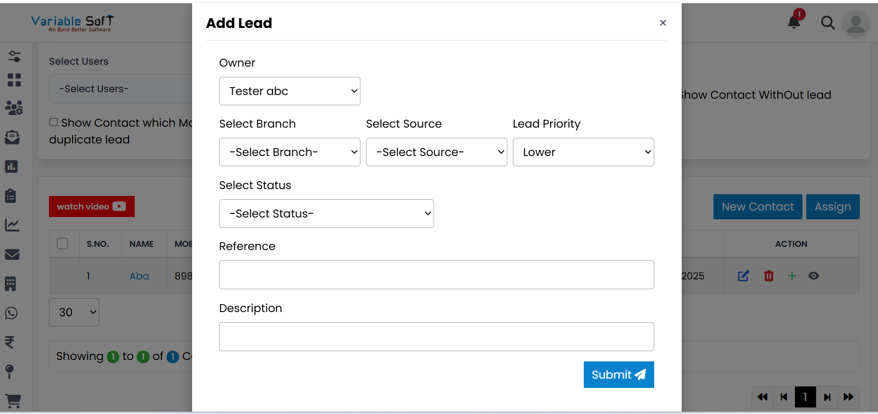Screen dimensions: 878x414
Task: Click the red delete trash icon
Action: pos(768,276)
